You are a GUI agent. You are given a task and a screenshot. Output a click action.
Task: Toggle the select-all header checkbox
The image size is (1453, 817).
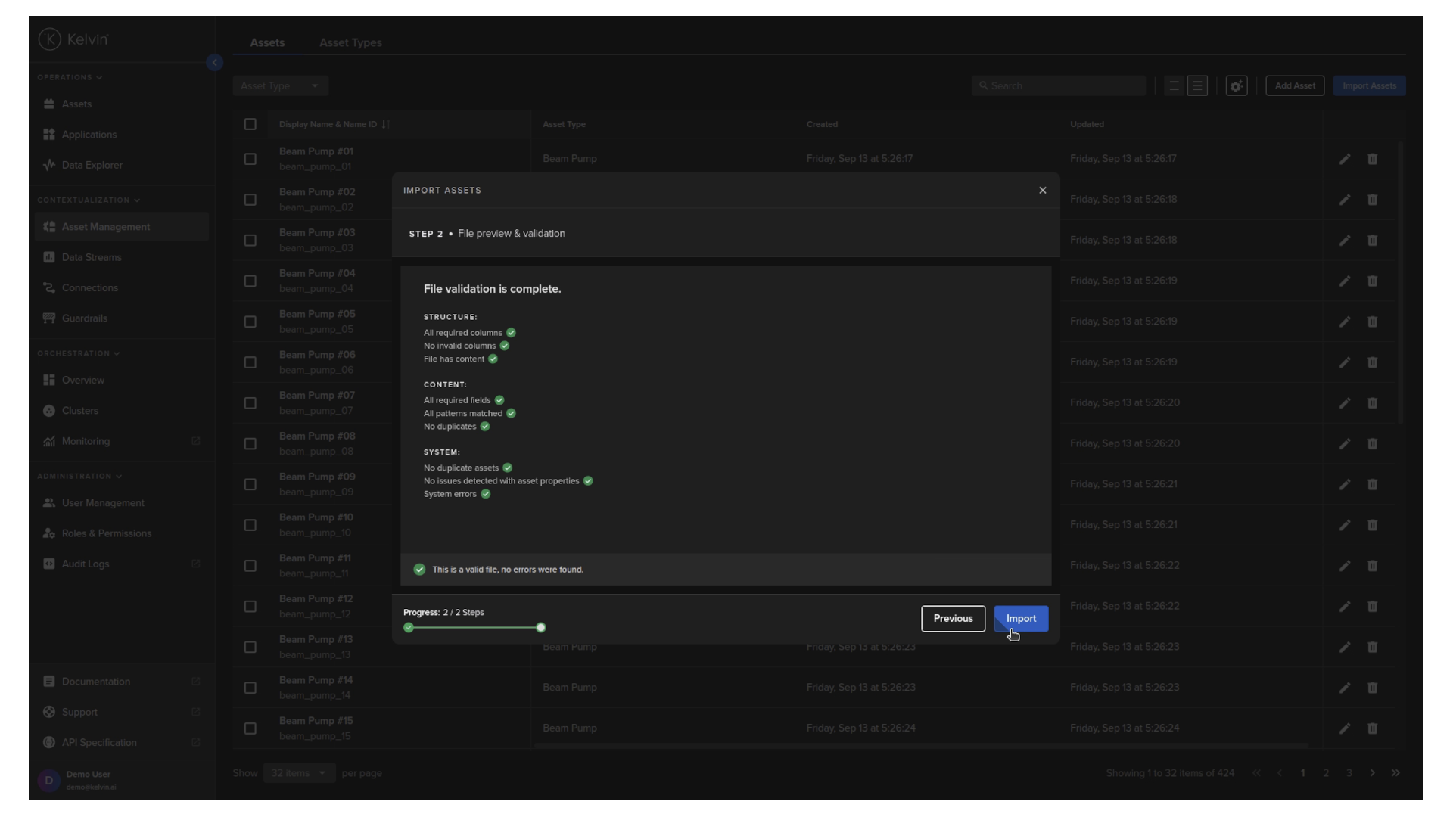(250, 124)
